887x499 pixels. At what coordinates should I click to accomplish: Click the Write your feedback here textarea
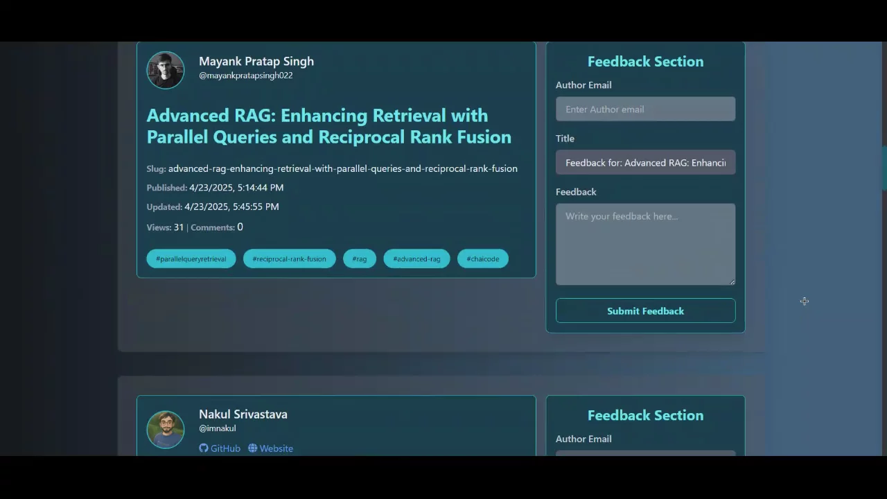[x=645, y=244]
